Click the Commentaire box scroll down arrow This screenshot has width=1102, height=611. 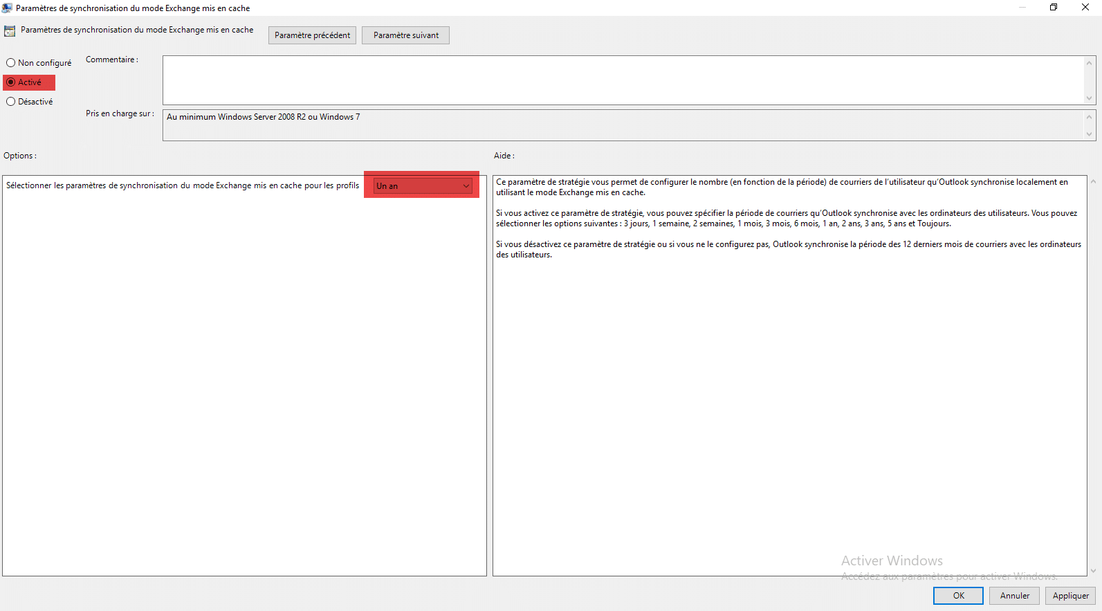1090,98
